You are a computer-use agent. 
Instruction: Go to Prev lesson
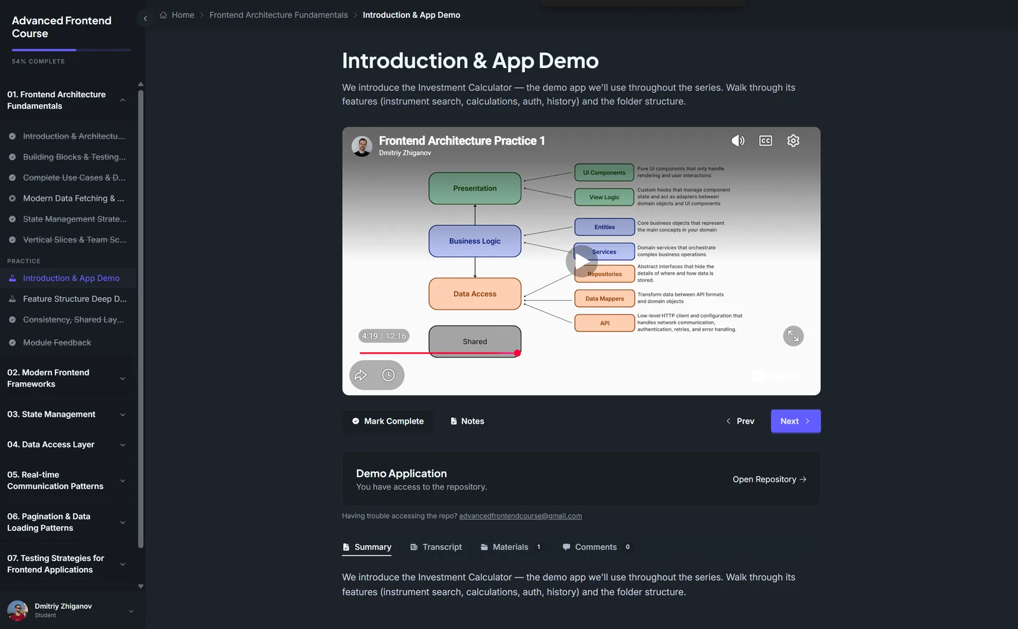point(740,421)
